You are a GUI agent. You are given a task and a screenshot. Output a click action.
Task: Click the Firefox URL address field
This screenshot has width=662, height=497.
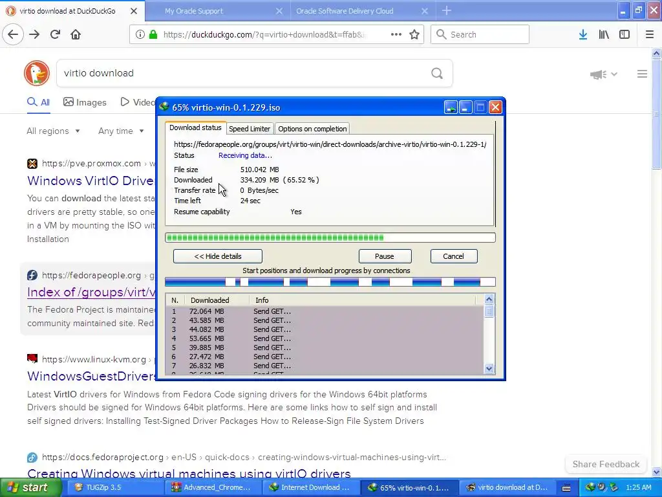pos(266,35)
